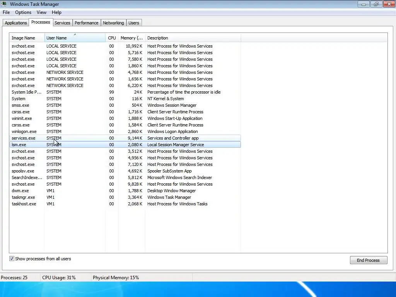Image resolution: width=396 pixels, height=297 pixels.
Task: Select the svchost.exe row using 4,956 K
Action: (x=125, y=158)
